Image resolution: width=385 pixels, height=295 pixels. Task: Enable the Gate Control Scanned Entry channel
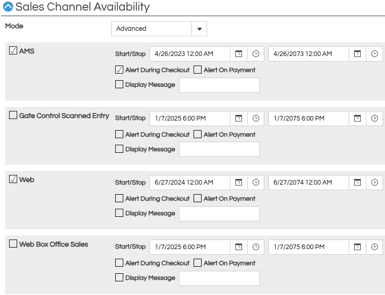[13, 115]
